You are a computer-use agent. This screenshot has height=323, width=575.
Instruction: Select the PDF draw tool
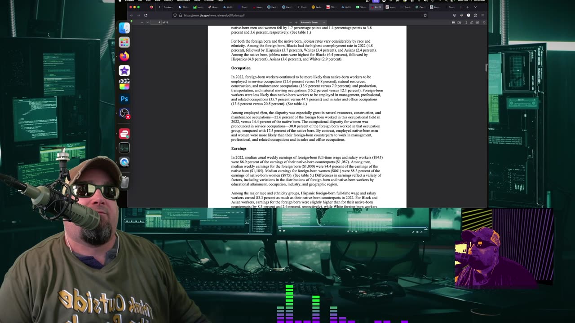(x=471, y=22)
